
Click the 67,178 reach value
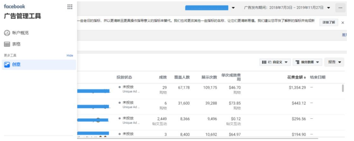pyautogui.click(x=184, y=87)
